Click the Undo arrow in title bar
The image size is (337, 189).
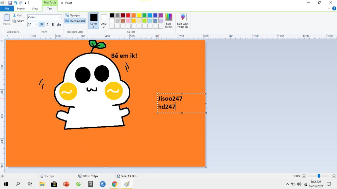click(15, 3)
